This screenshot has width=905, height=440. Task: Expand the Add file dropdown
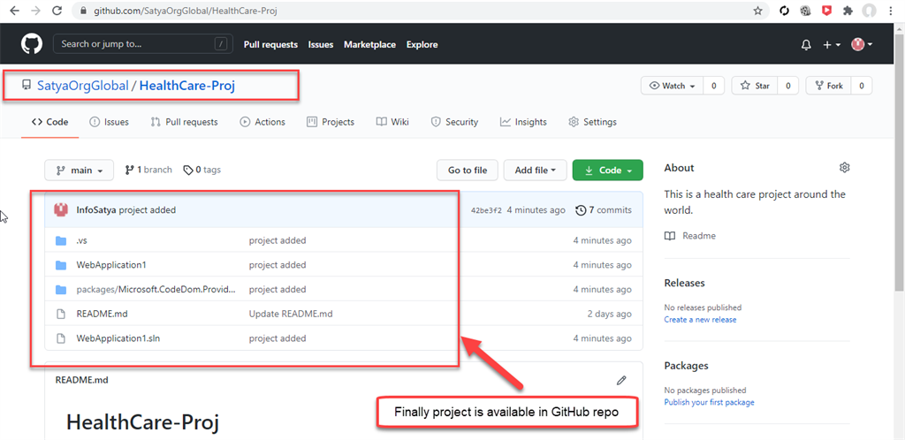(x=536, y=171)
